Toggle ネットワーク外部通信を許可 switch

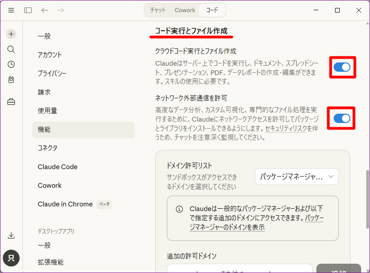tap(342, 118)
